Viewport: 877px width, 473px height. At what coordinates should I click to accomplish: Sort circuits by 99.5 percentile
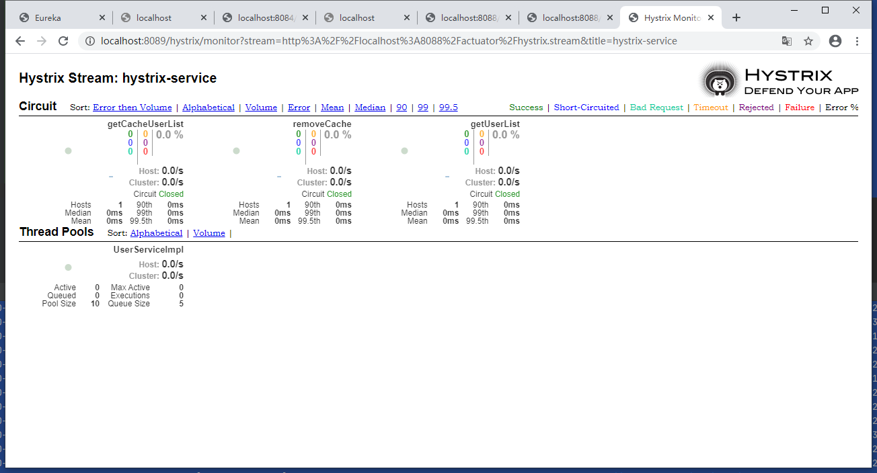point(449,107)
